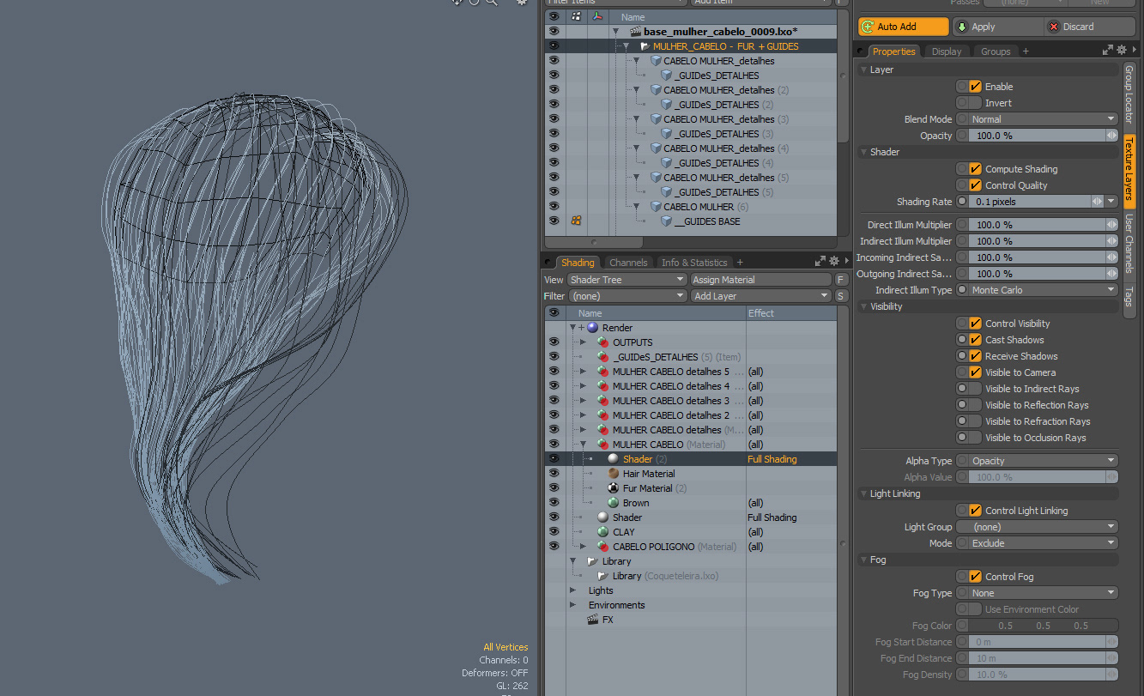
Task: Click the white Shader (2) sphere icon
Action: pos(614,459)
